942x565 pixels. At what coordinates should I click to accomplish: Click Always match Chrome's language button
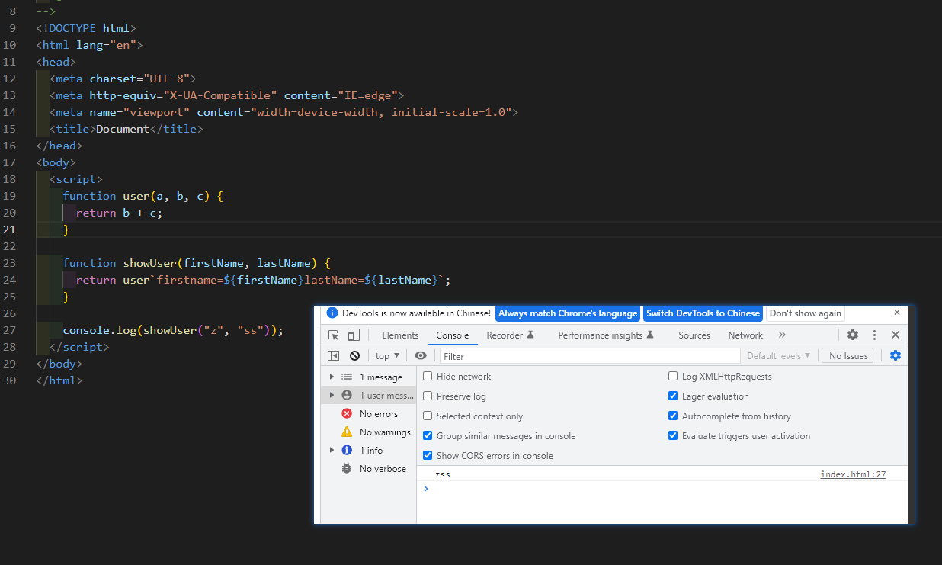point(568,313)
